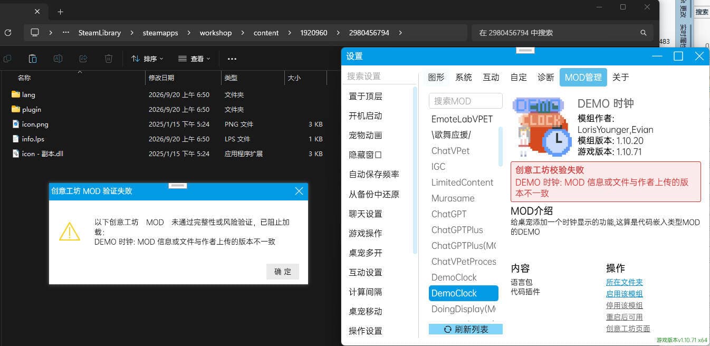Select ChatGPT in the mod list
Screen dimensions: 710x346
click(x=449, y=214)
